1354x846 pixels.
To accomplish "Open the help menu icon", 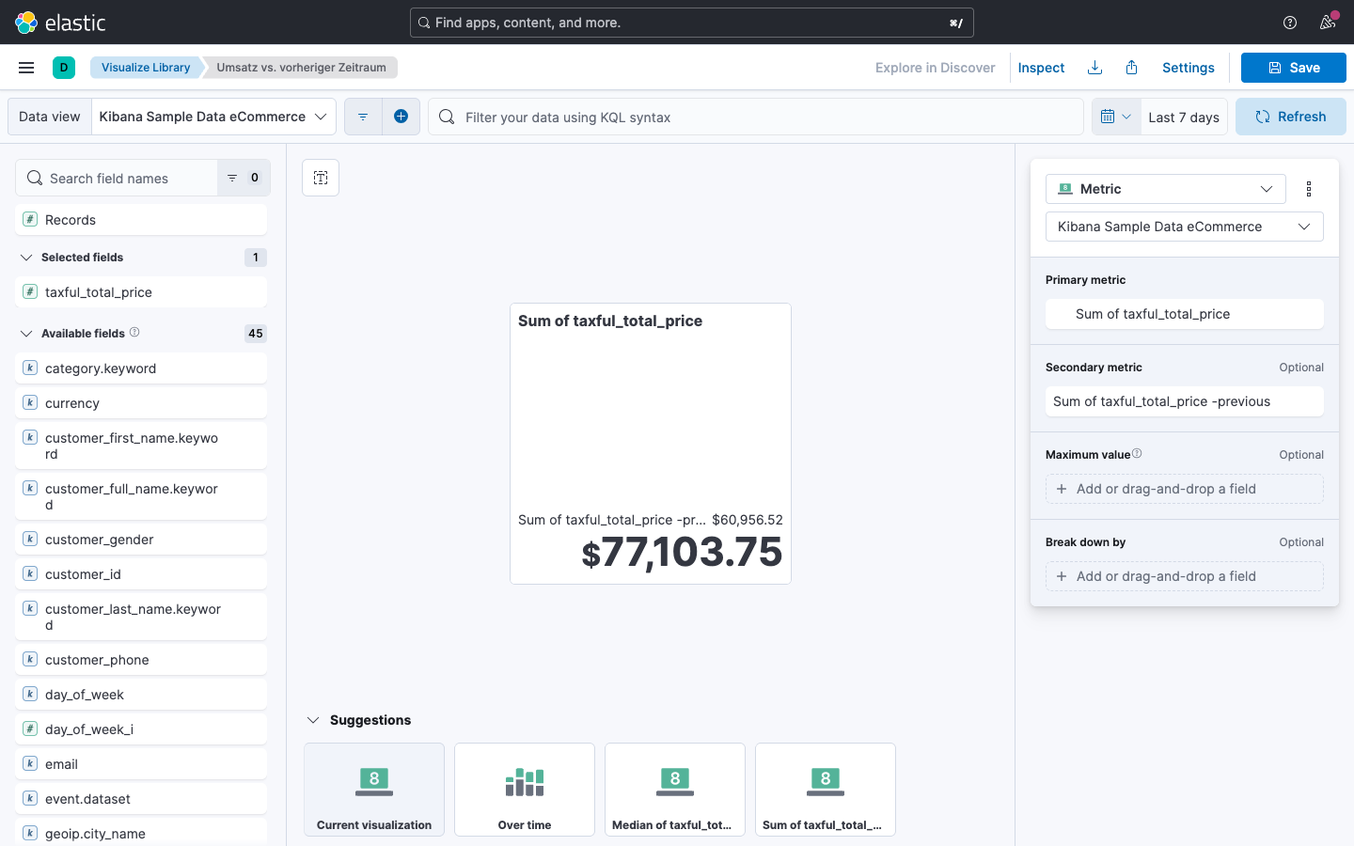I will (x=1290, y=23).
